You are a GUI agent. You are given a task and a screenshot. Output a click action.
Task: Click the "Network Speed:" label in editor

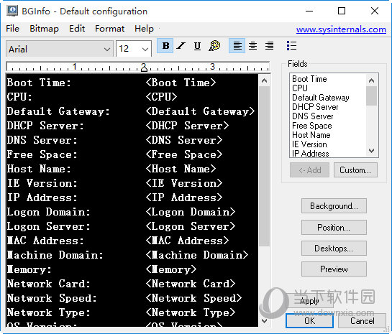click(x=52, y=298)
